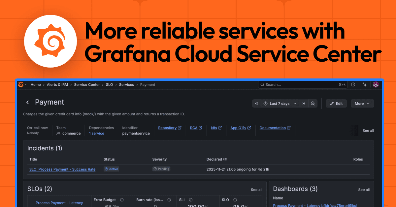The height and width of the screenshot is (207, 396).
Task: Click the Error Budget info icon
Action: pos(121,200)
